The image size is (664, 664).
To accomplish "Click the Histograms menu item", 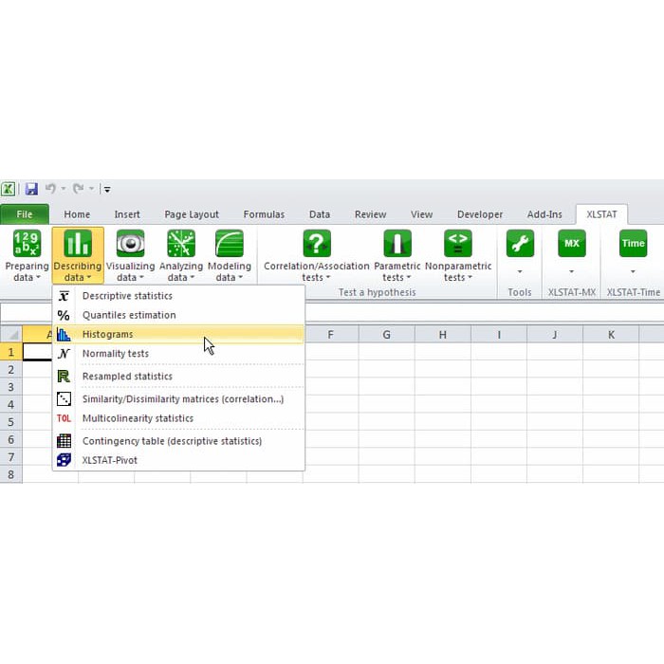I will tap(178, 334).
